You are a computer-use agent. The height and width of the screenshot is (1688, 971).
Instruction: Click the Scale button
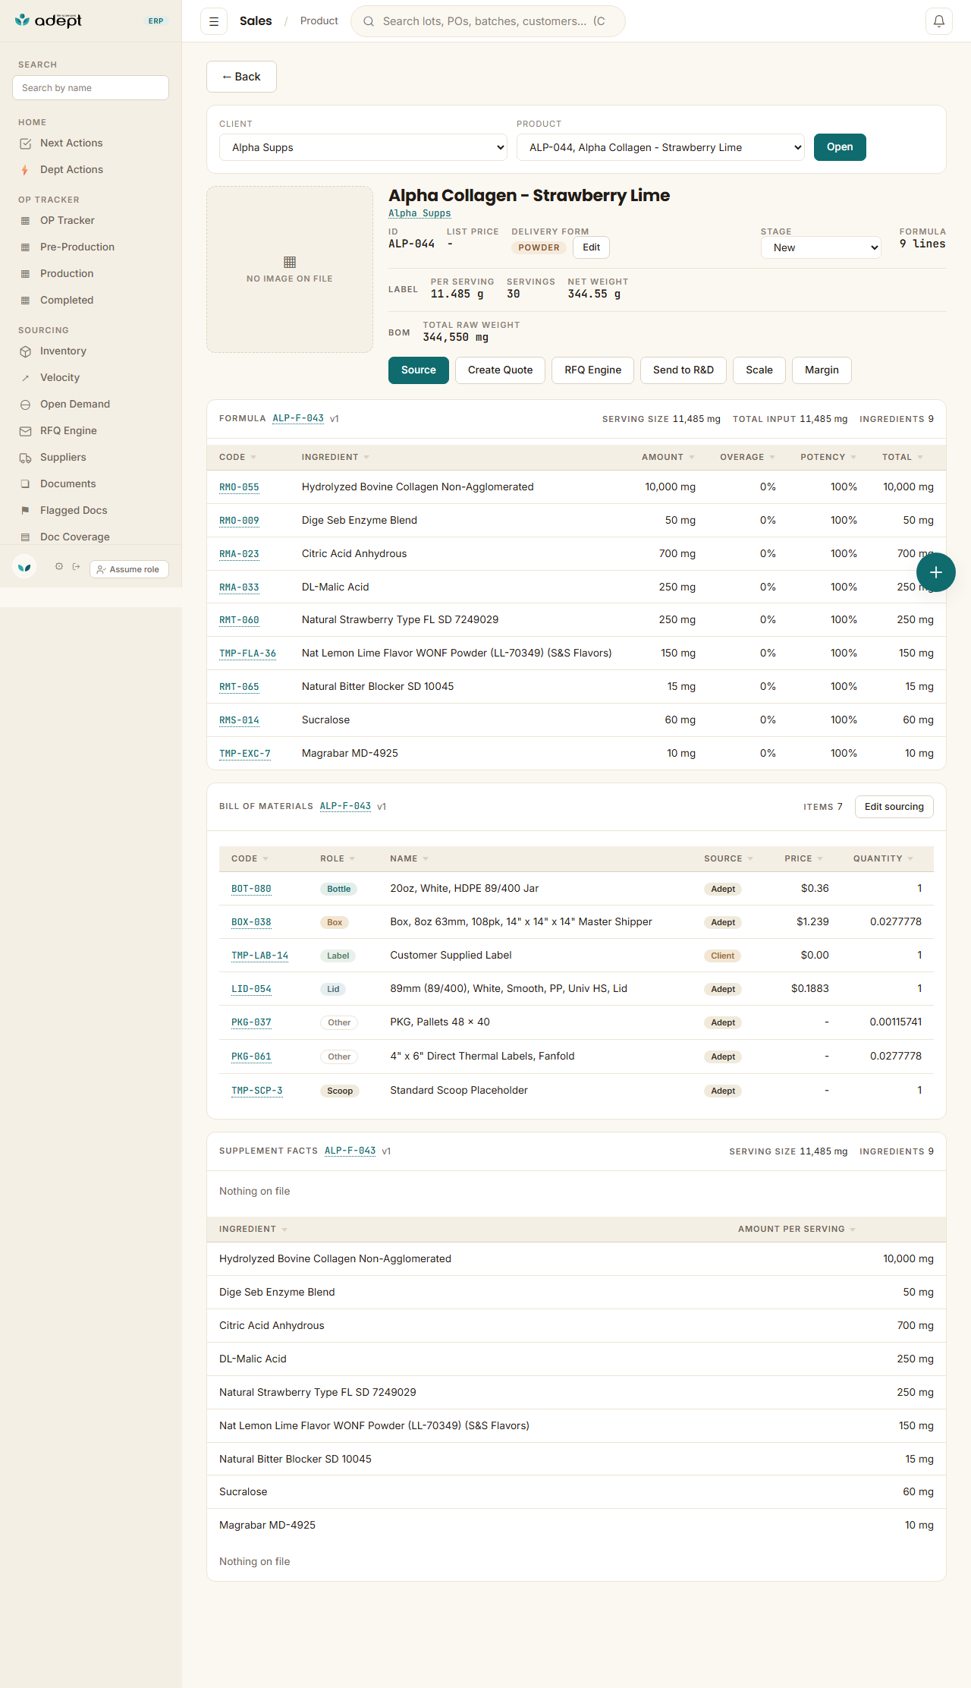tap(759, 370)
